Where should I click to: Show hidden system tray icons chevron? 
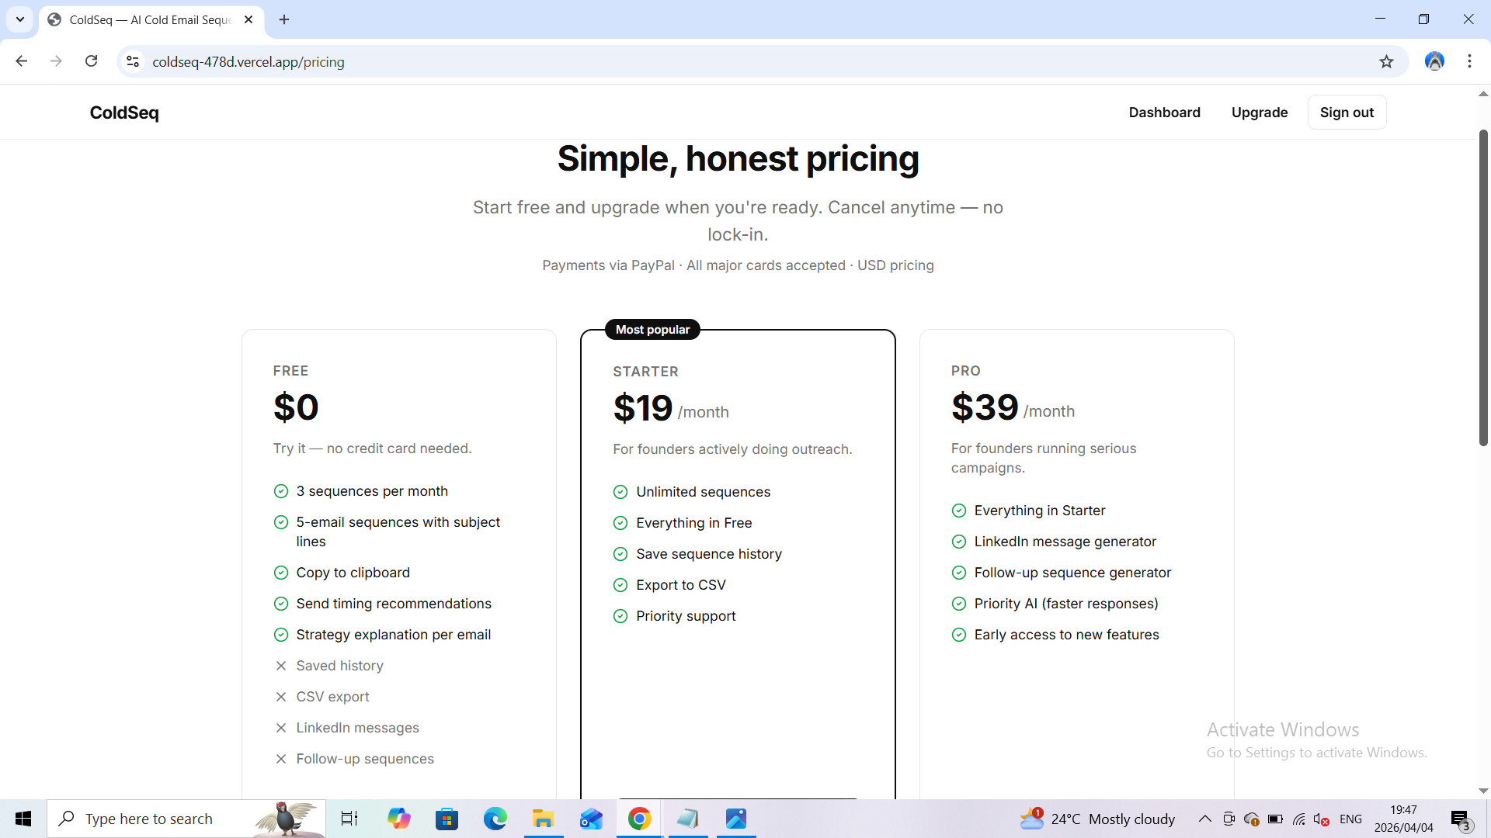(x=1204, y=819)
